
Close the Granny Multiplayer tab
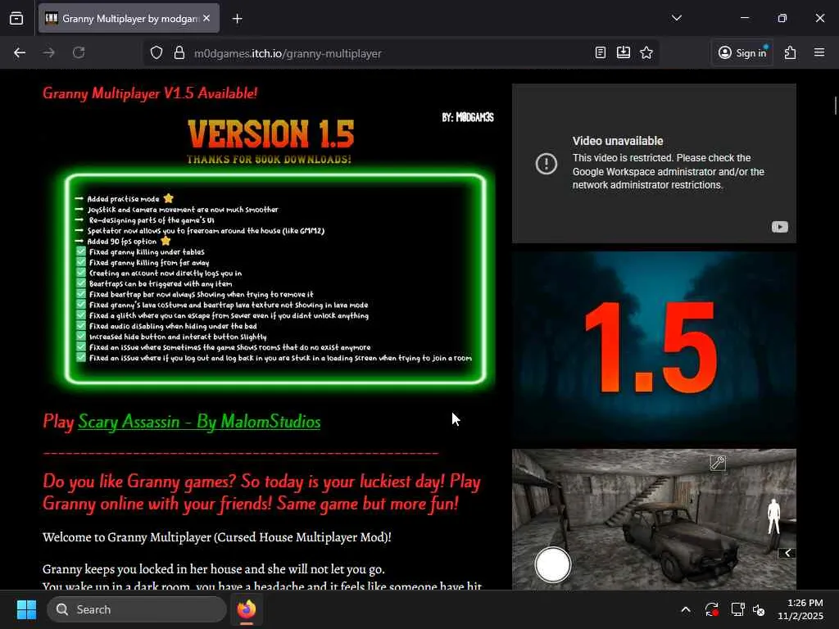tap(206, 18)
